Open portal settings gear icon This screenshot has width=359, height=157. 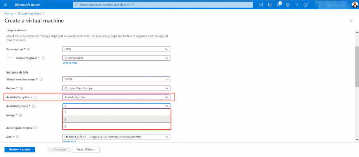click(x=287, y=5)
